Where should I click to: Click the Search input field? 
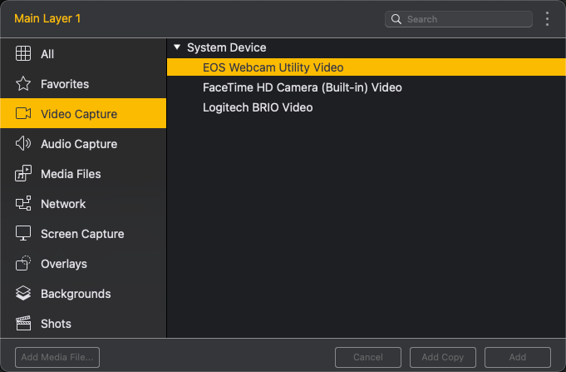[465, 19]
